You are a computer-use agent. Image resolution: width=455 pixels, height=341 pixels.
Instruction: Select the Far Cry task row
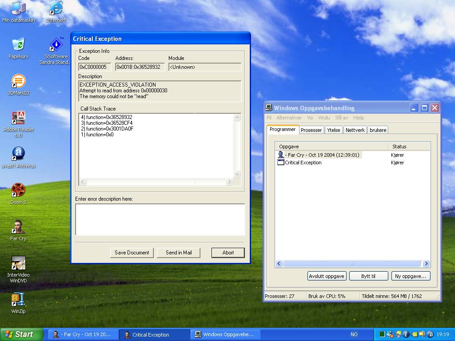pyautogui.click(x=352, y=155)
